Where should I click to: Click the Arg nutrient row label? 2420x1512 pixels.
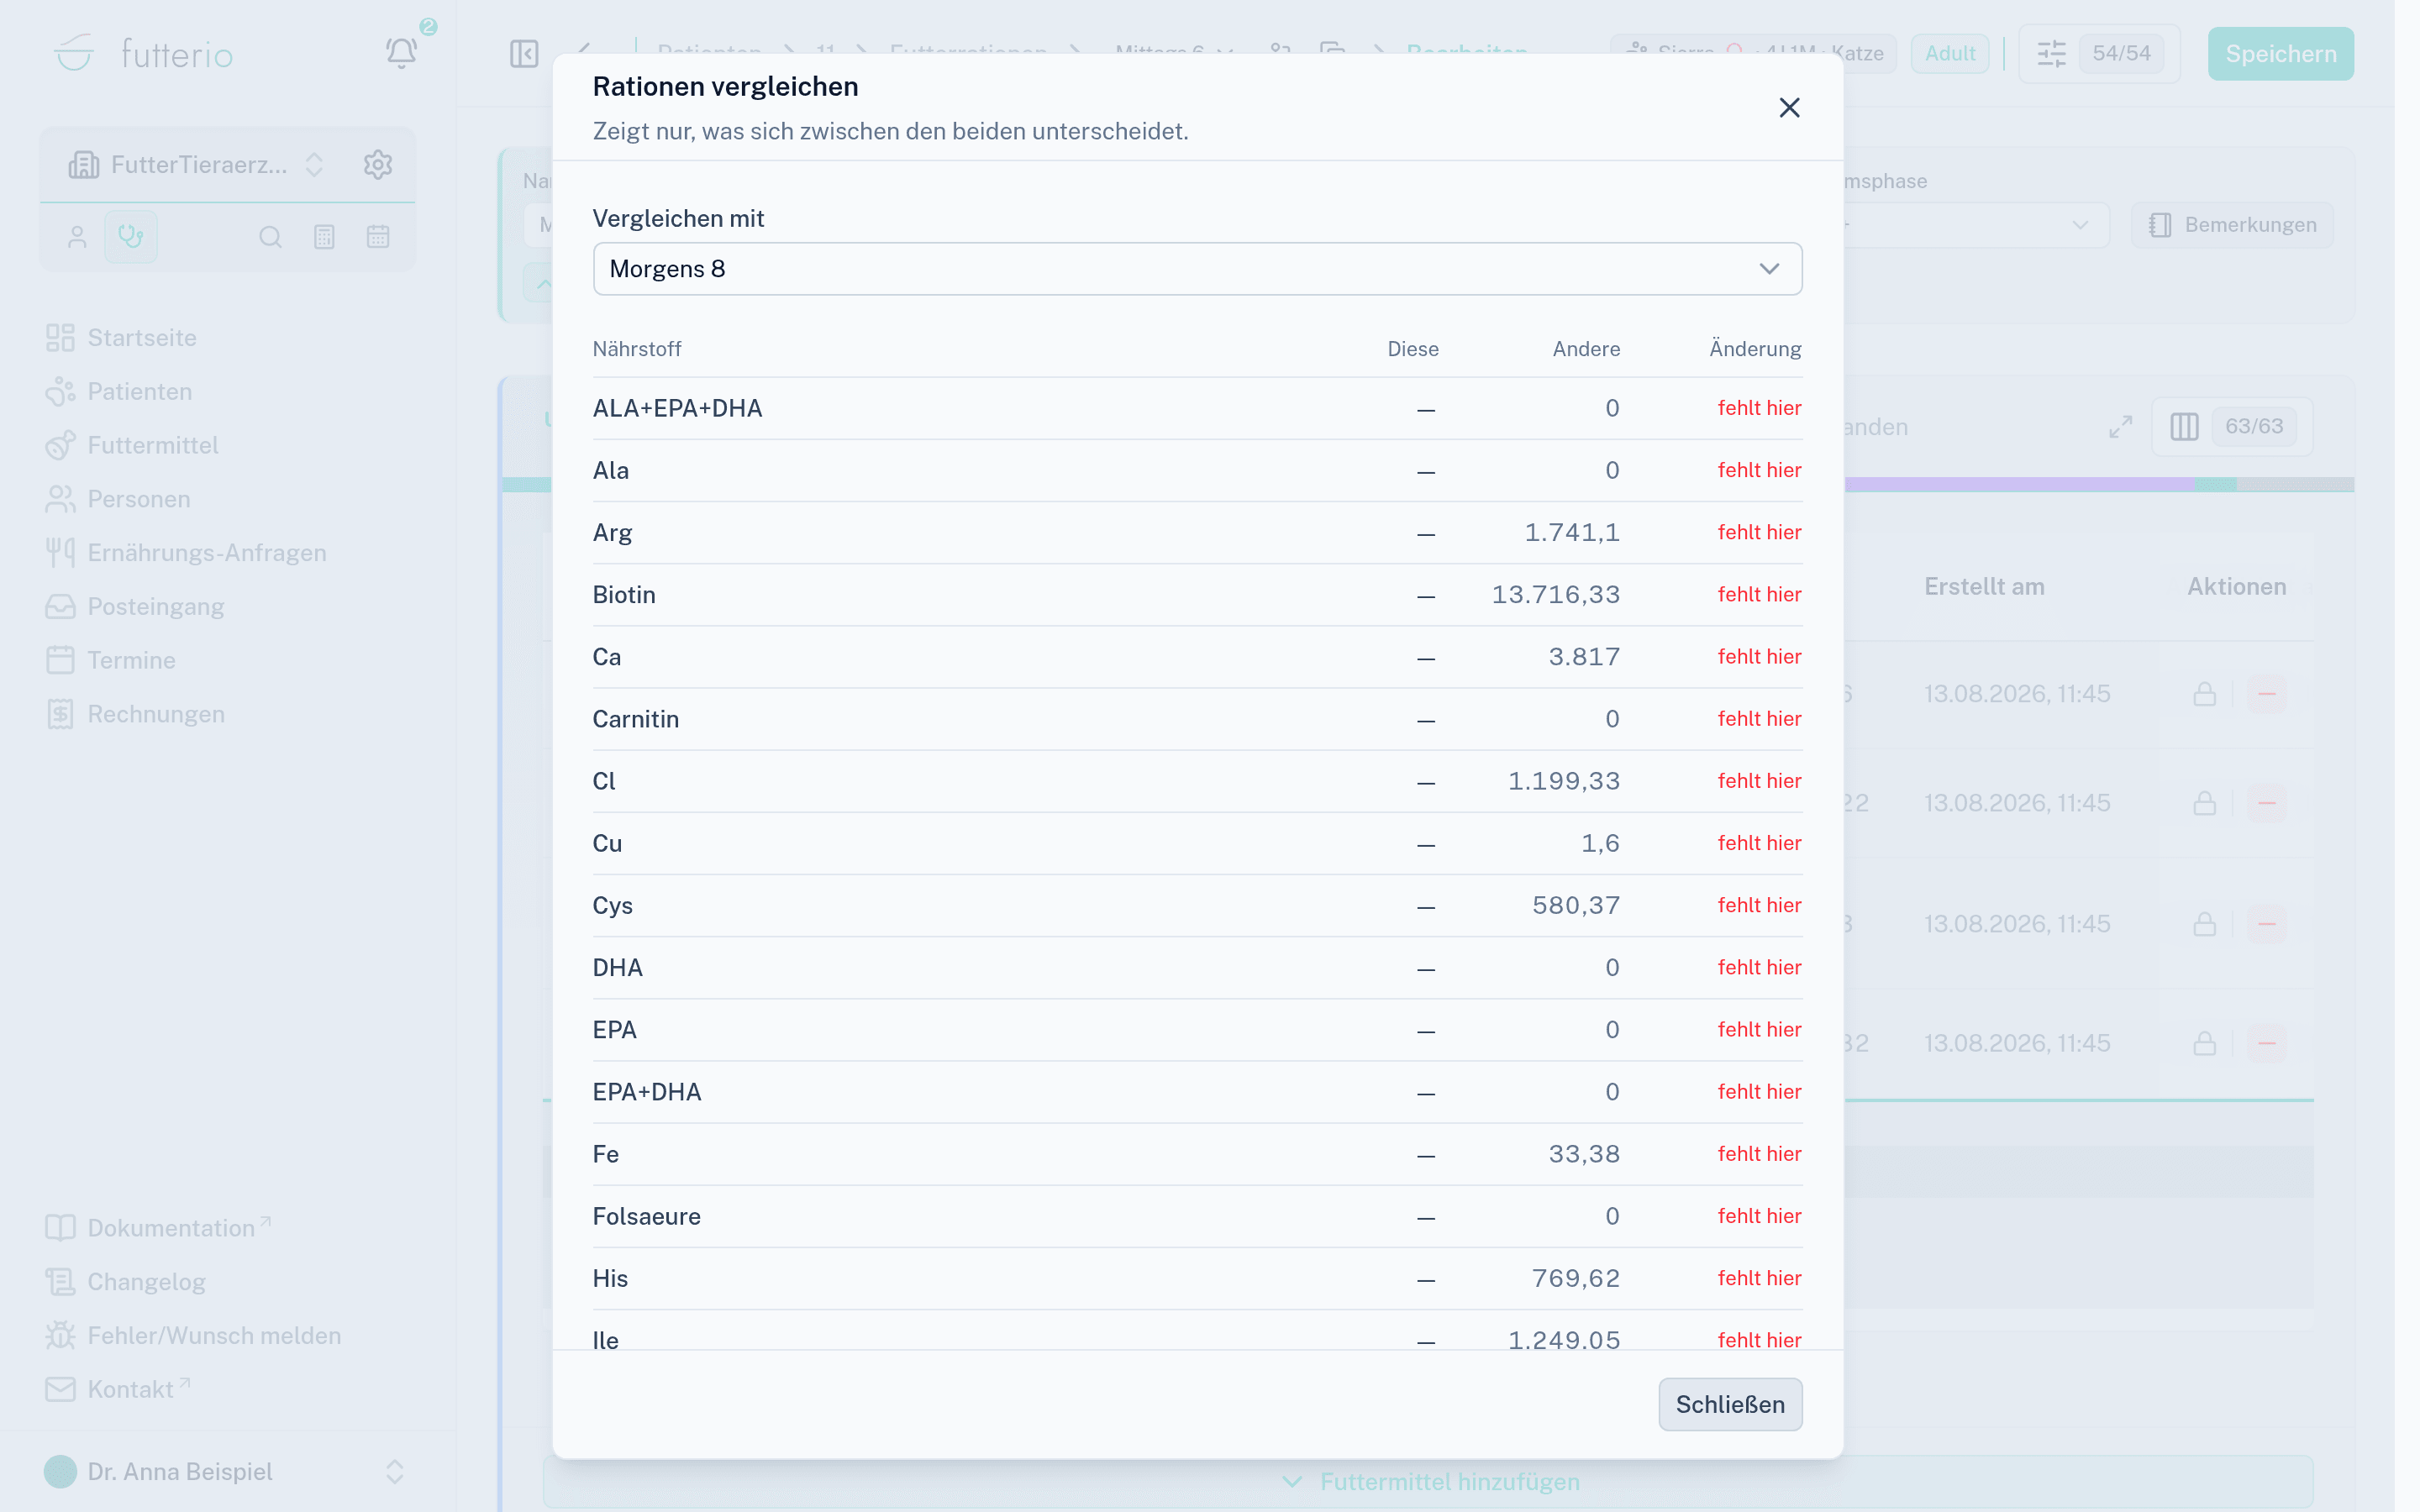click(x=612, y=533)
